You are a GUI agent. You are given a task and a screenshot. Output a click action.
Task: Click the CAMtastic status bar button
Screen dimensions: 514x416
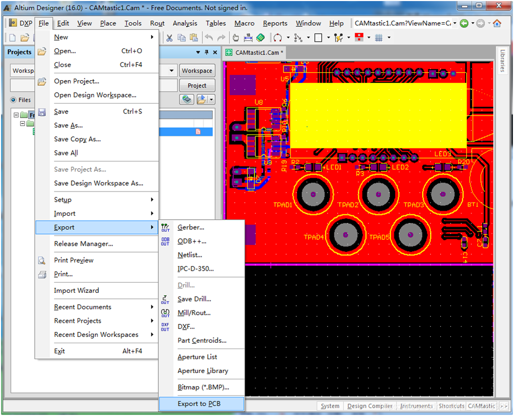[x=482, y=406]
